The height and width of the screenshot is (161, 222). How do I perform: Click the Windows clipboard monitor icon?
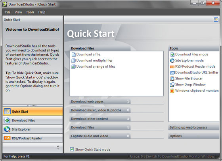(172, 91)
